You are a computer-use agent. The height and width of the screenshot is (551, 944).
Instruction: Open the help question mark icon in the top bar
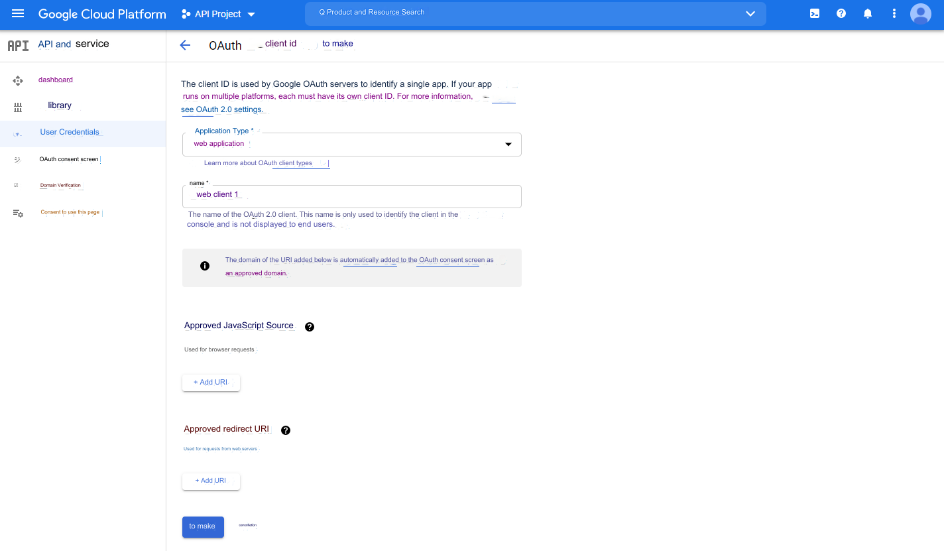pos(841,13)
